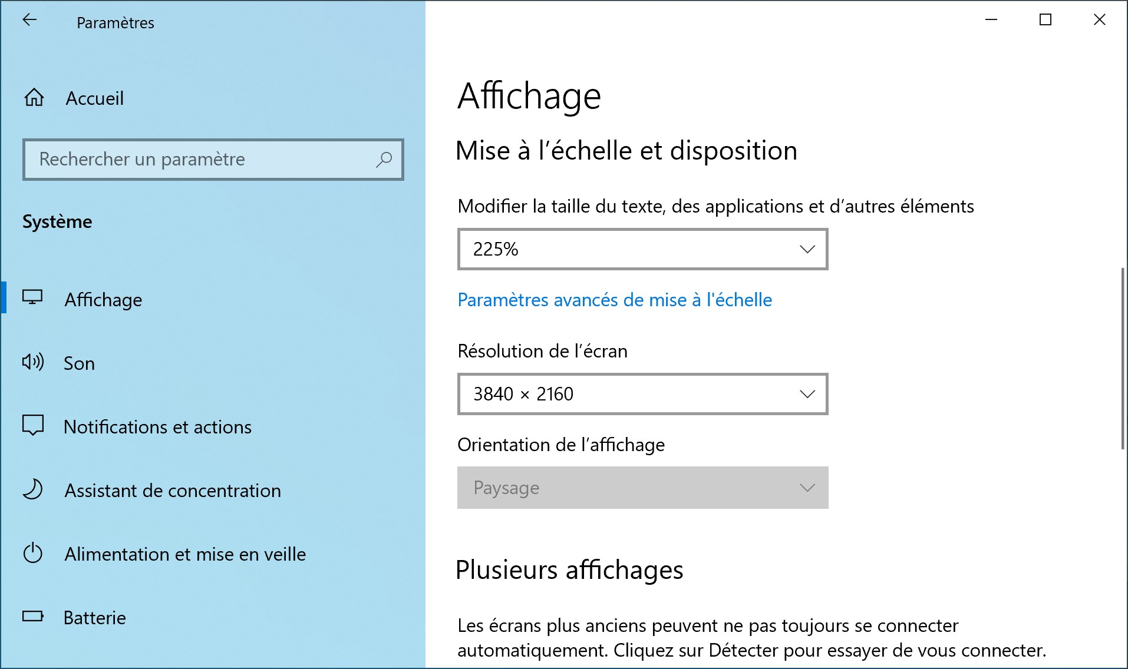The height and width of the screenshot is (669, 1128).
Task: Click the Notifications et actions speech-bubble icon
Action: [33, 425]
